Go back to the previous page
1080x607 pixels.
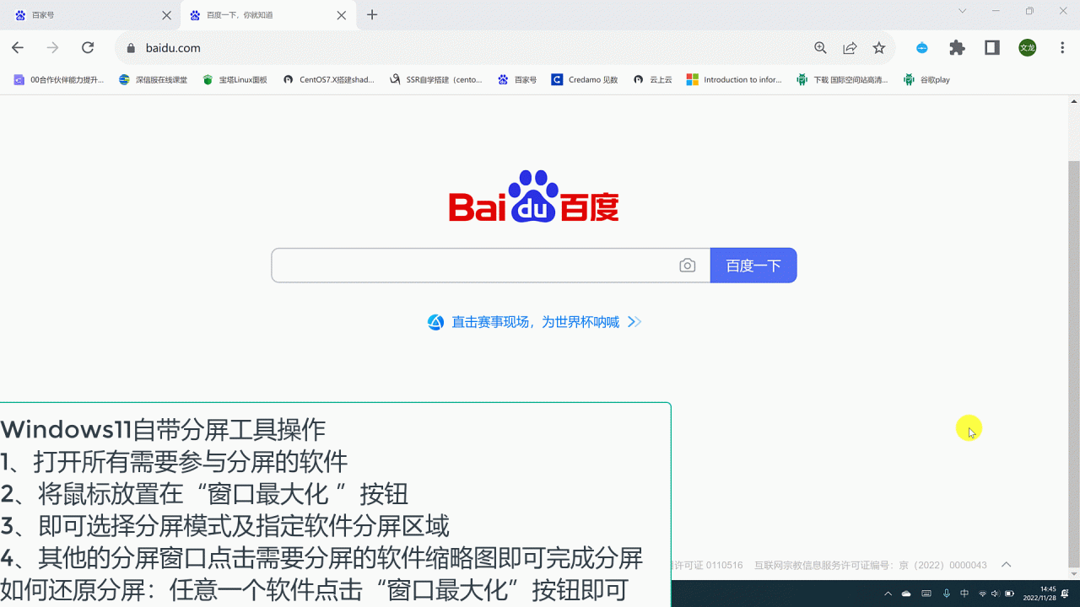coord(18,48)
